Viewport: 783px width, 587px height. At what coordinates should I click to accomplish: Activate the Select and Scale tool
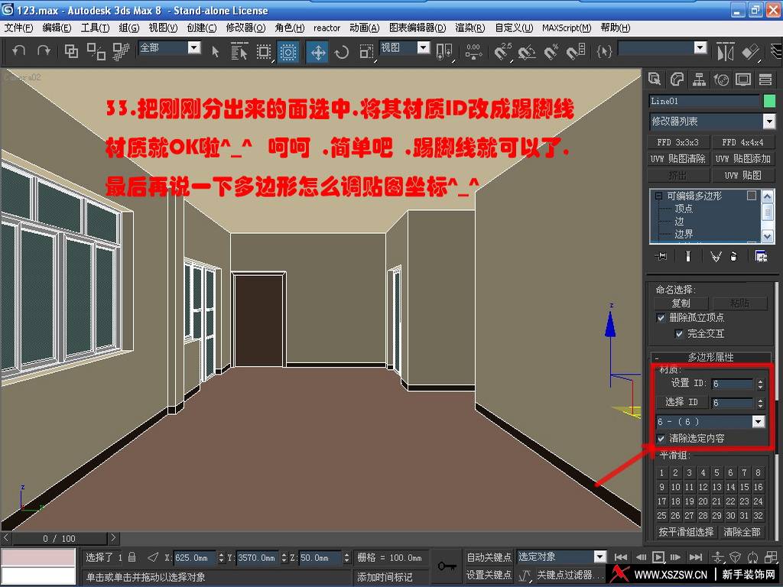click(x=366, y=51)
